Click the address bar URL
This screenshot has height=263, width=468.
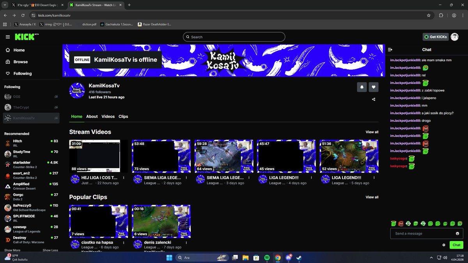point(54,15)
